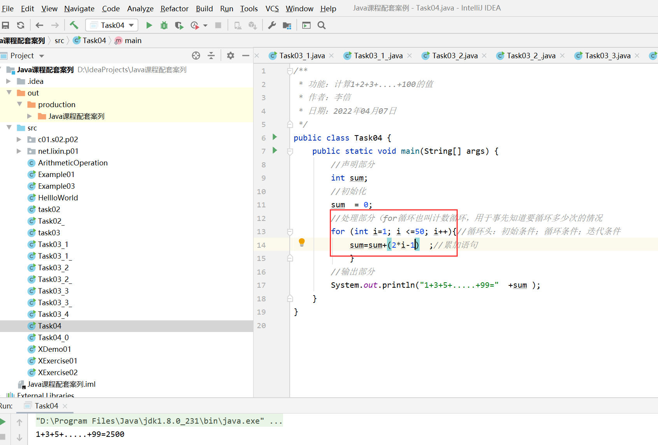Collapse the src folder

[x=9, y=127]
